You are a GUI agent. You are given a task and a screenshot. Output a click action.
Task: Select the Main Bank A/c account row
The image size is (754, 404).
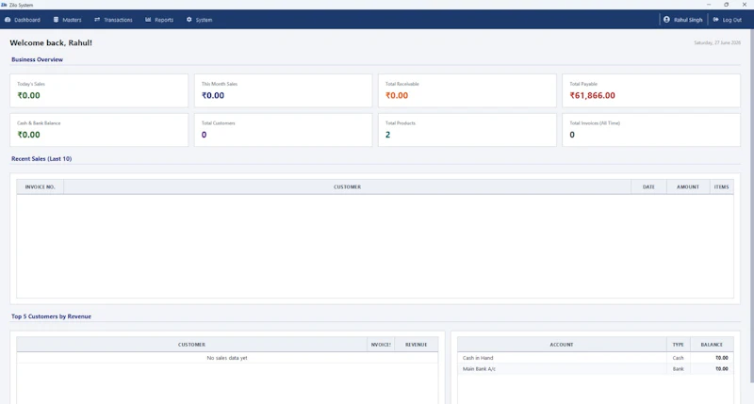coord(596,369)
